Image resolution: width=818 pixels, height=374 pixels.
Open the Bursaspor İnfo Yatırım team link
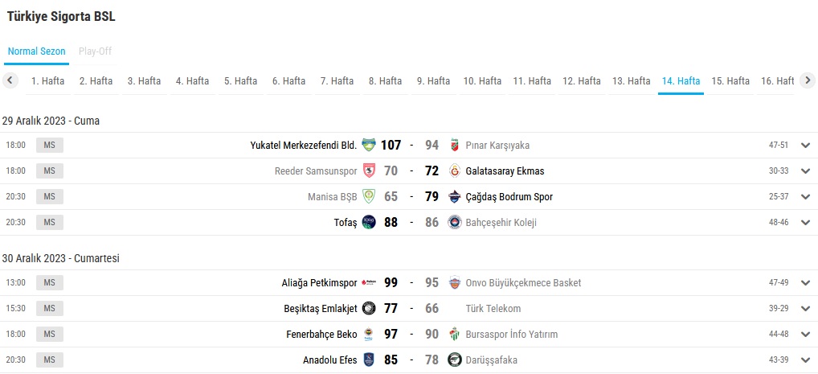click(x=511, y=334)
